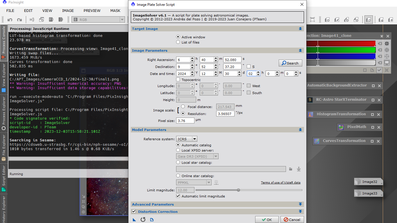Click the red channel crosshair readout icon
This screenshot has height=223, width=397.
click(387, 44)
